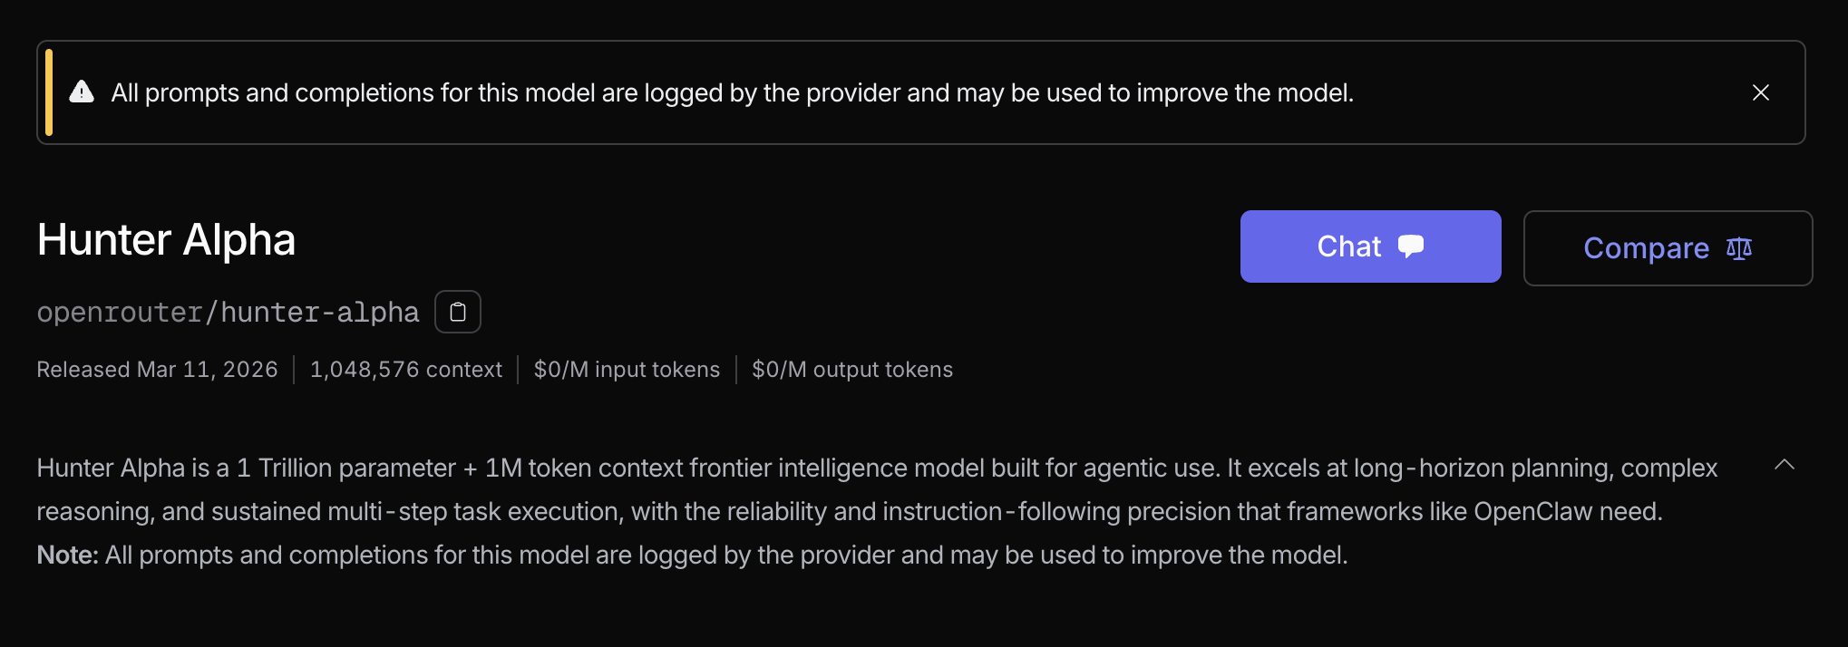Click the bold Note label
The height and width of the screenshot is (647, 1848).
pyautogui.click(x=67, y=555)
